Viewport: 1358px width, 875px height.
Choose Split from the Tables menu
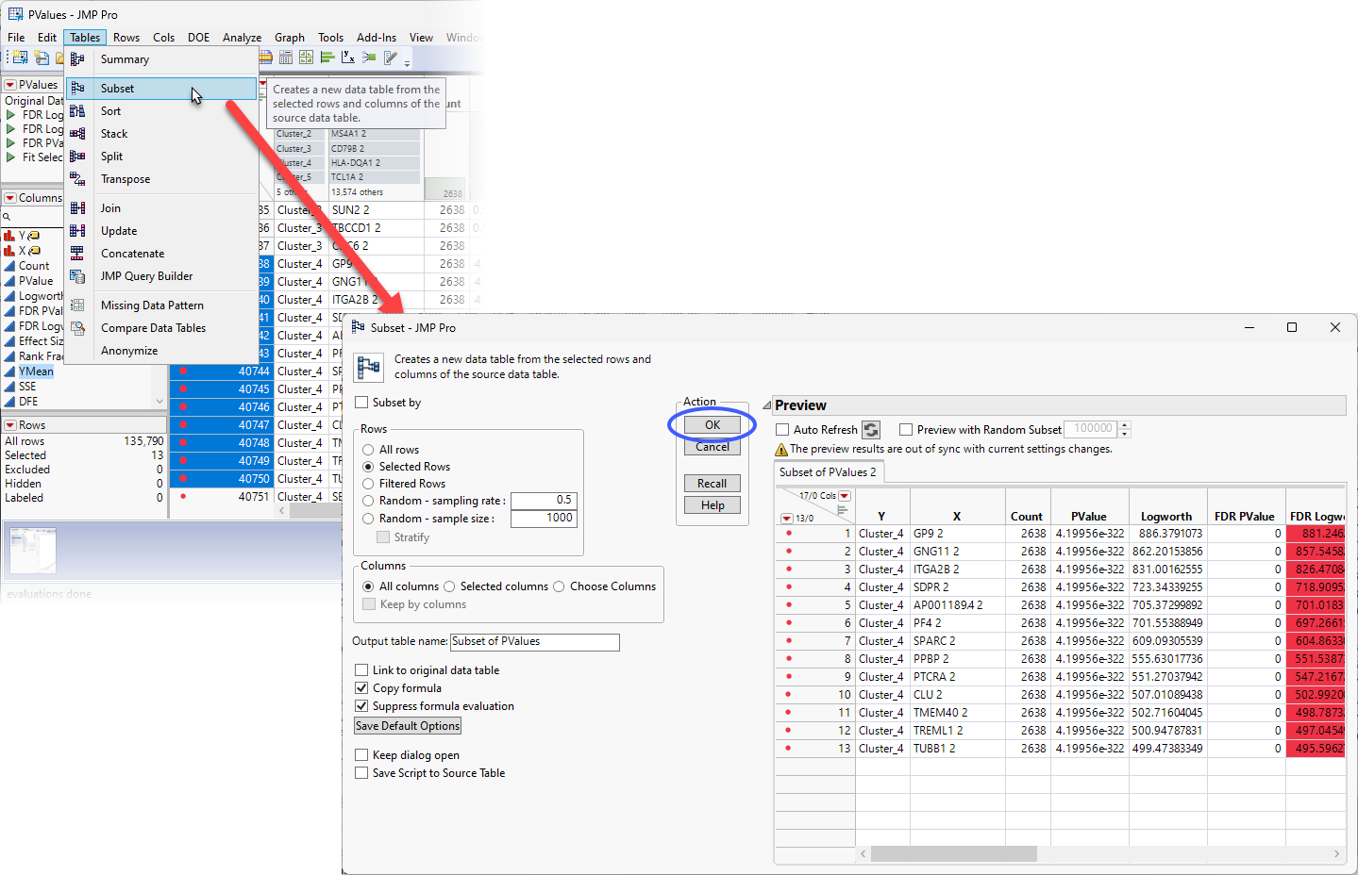(111, 157)
